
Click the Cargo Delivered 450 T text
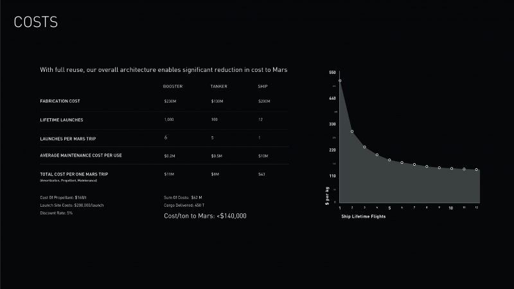pos(184,206)
